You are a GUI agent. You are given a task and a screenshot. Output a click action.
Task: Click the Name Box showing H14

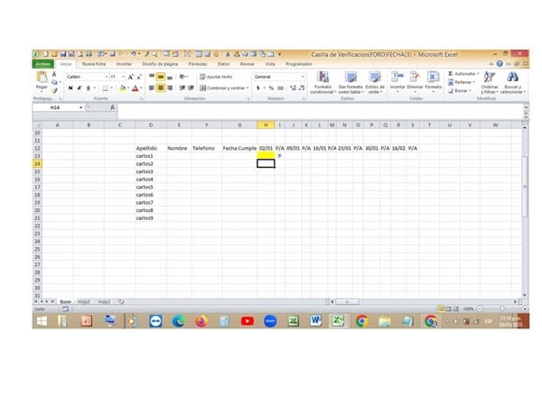pyautogui.click(x=55, y=107)
